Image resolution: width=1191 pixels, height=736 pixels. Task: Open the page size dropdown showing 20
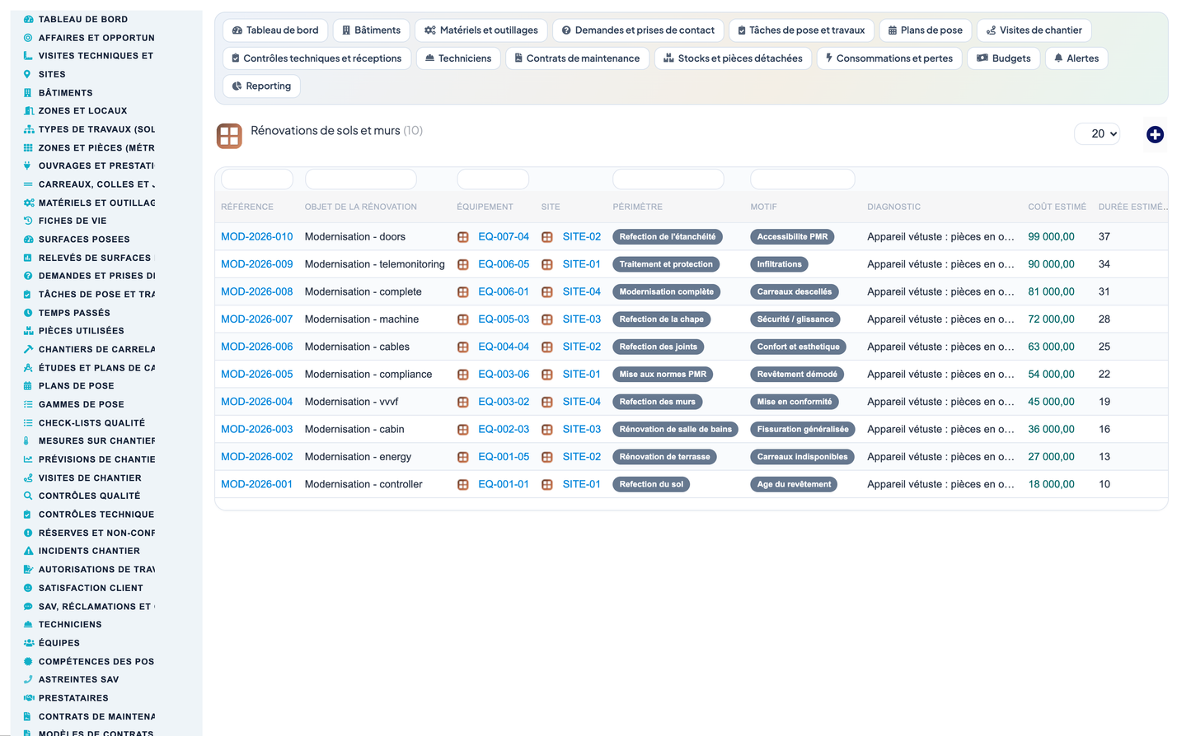click(1097, 133)
